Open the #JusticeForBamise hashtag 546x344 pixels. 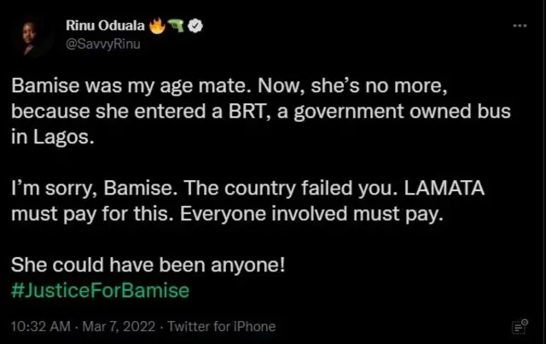click(100, 290)
